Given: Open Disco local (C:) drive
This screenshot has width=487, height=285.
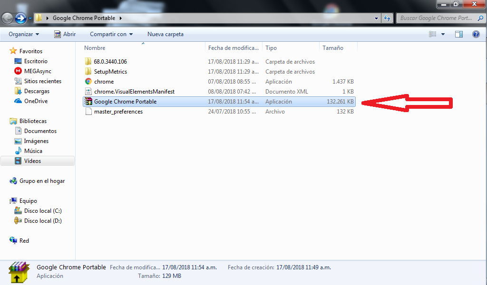Looking at the screenshot, I should click(43, 211).
